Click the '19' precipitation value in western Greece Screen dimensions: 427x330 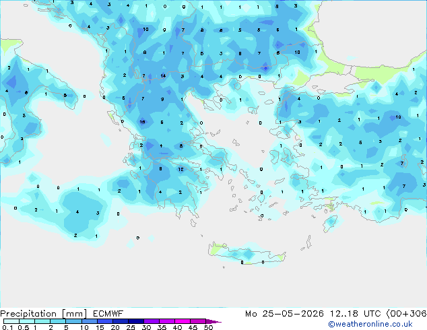click(x=142, y=122)
